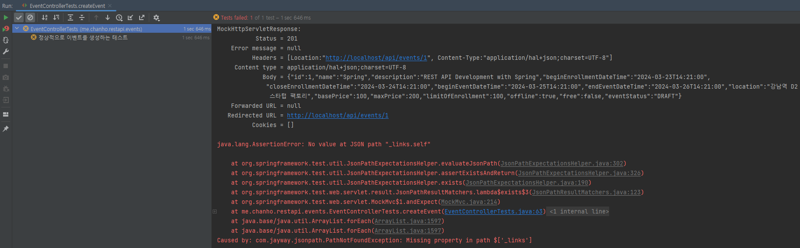
Task: Open first ArrayList.java:1597 link
Action: [x=407, y=221]
